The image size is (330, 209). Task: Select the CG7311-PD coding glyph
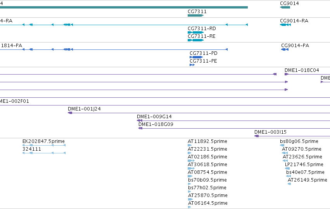coord(196,57)
